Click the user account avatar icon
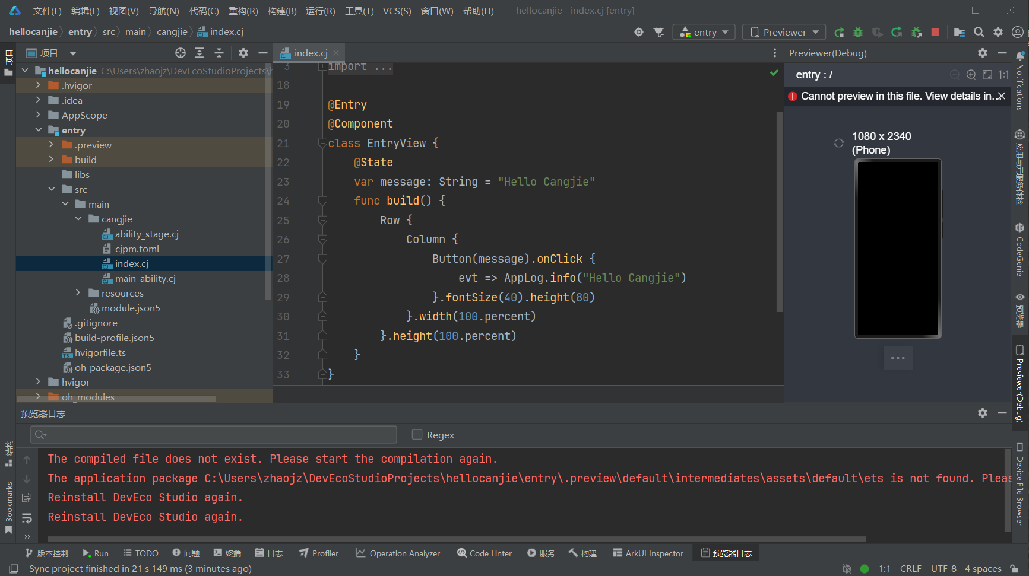1029x576 pixels. pyautogui.click(x=1017, y=32)
